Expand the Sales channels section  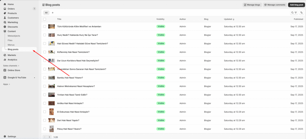click(19, 65)
